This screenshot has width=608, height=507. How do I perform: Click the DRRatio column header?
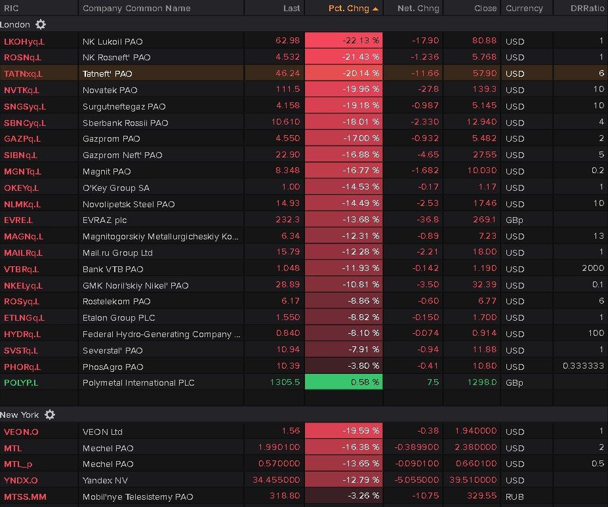coord(588,8)
